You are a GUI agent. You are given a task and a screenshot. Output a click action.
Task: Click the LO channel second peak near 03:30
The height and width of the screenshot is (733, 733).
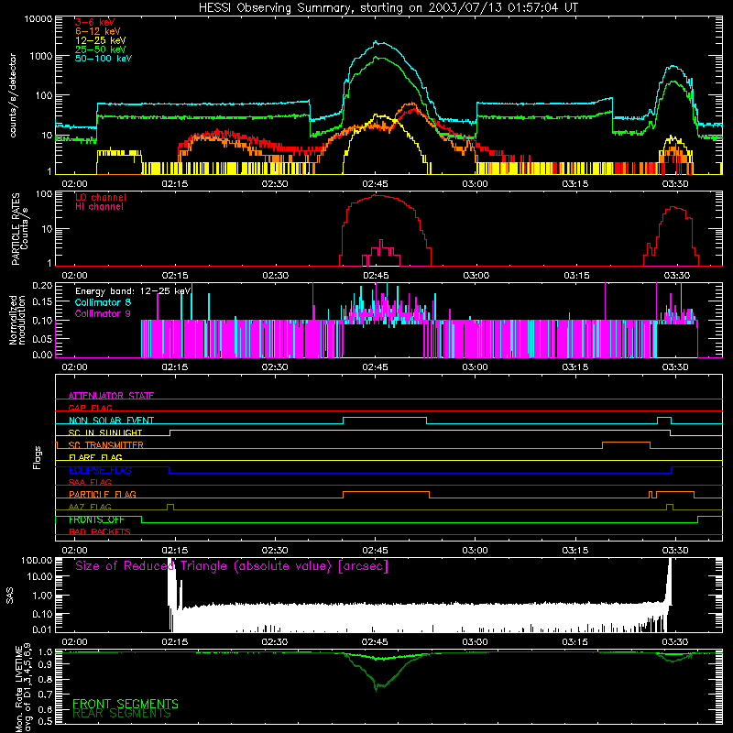point(673,208)
